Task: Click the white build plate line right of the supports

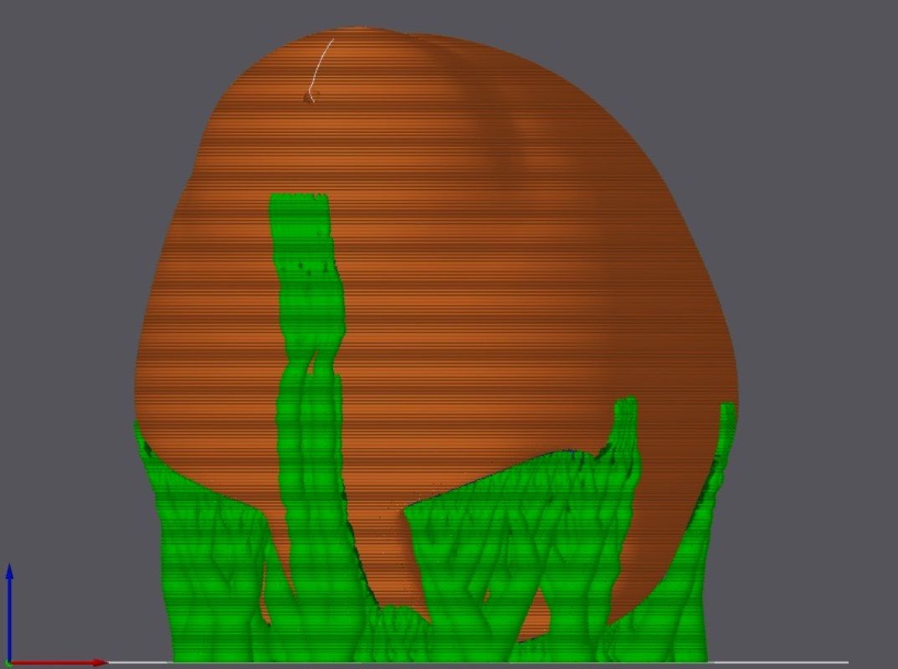Action: (x=778, y=662)
